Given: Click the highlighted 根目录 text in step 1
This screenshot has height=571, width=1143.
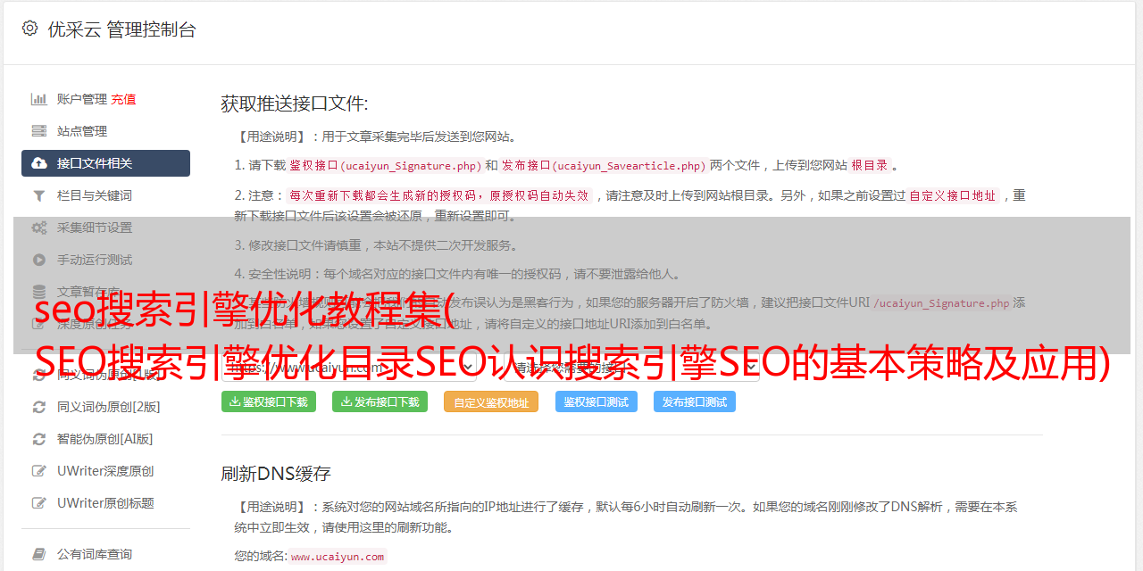Looking at the screenshot, I should pos(870,165).
